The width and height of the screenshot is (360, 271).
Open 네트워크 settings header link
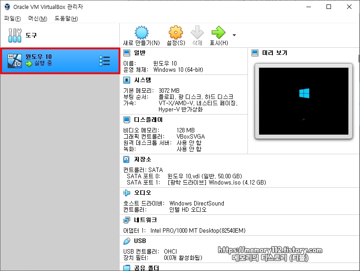[x=145, y=220]
